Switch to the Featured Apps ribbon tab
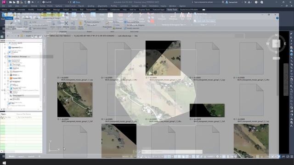This screenshot has width=294, height=165. tap(158, 10)
